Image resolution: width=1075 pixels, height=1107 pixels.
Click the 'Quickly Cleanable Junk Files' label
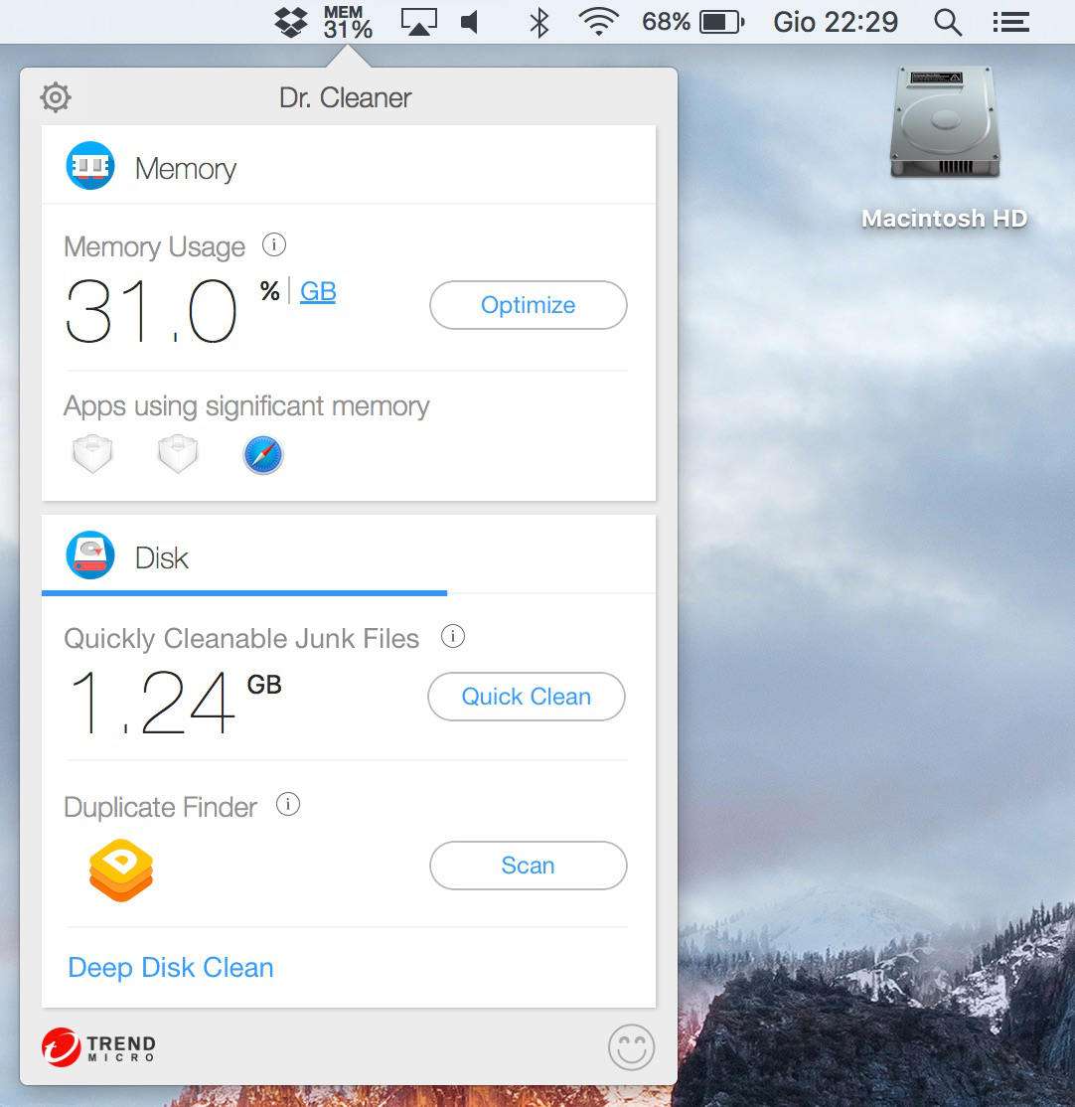tap(241, 638)
